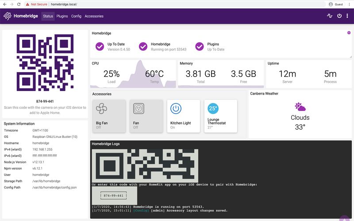The height and width of the screenshot is (221, 354).
Task: Click the Not Secure warning icon
Action: coord(27,4)
